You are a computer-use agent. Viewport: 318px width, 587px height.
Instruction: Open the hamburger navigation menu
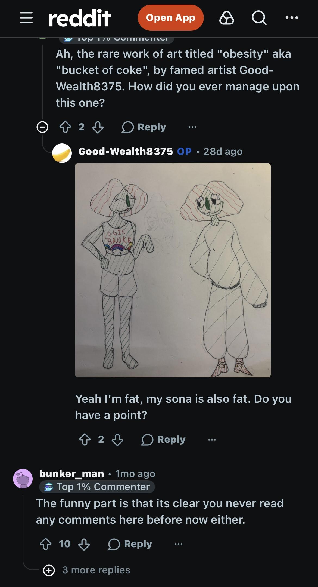[x=26, y=18]
